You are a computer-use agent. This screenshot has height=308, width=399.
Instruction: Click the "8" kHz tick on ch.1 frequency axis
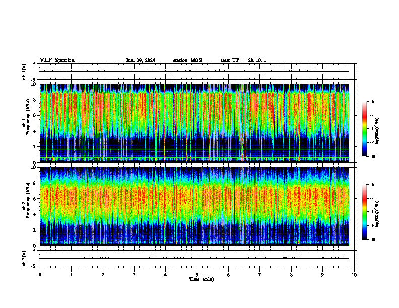[35, 100]
